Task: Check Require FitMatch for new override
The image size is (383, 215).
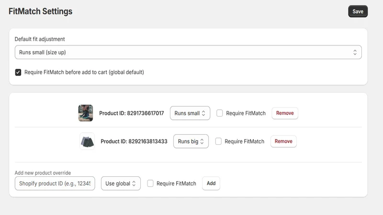Action: [150, 183]
